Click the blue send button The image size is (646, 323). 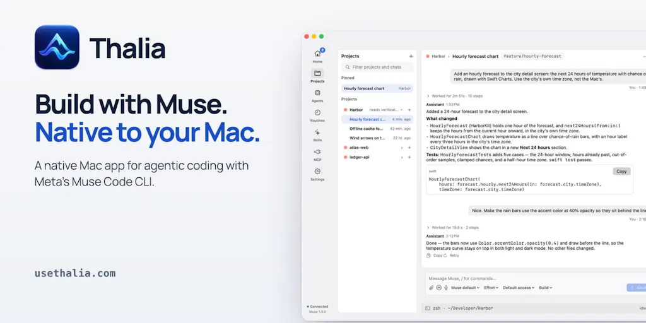[637, 288]
